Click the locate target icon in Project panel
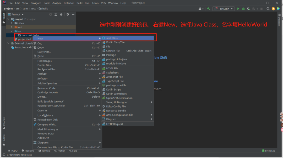This screenshot has width=283, height=158. click(x=51, y=14)
